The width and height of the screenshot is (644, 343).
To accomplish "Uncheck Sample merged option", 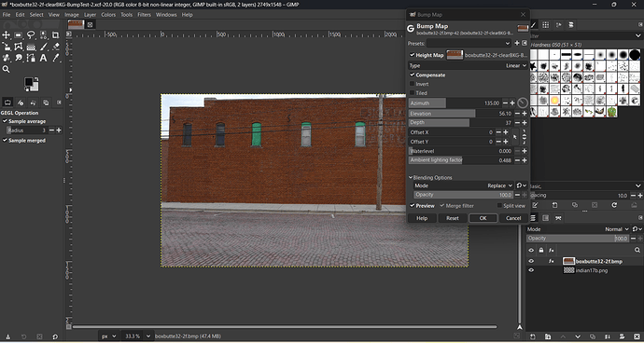I will tap(5, 141).
